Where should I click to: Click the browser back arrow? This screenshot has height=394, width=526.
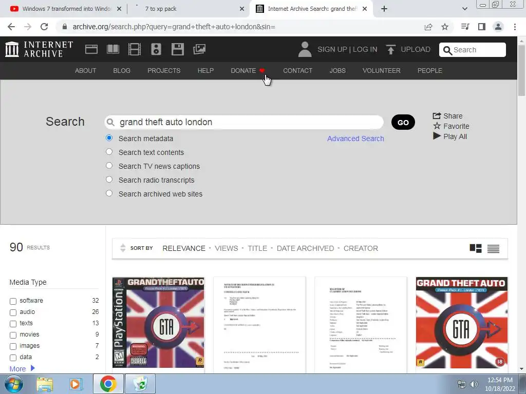point(11,27)
